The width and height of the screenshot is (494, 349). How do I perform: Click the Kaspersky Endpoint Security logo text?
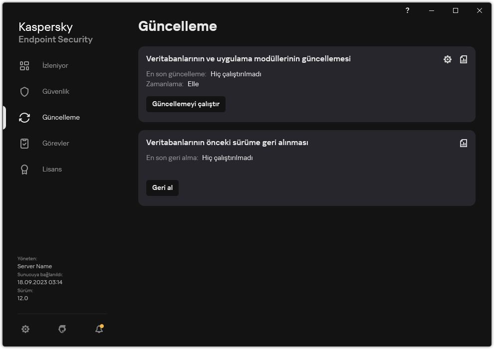point(55,33)
